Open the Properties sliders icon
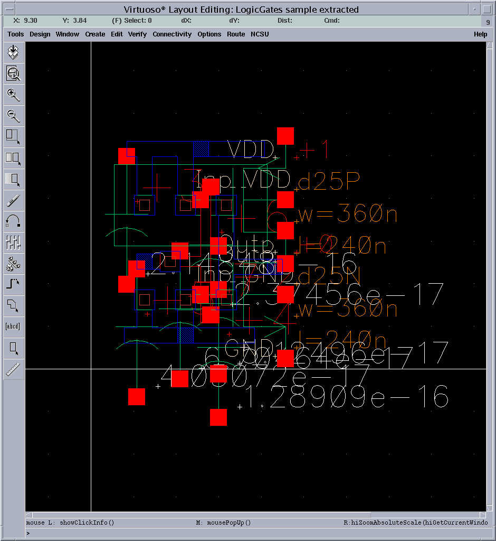Image resolution: width=496 pixels, height=541 pixels. [x=13, y=242]
